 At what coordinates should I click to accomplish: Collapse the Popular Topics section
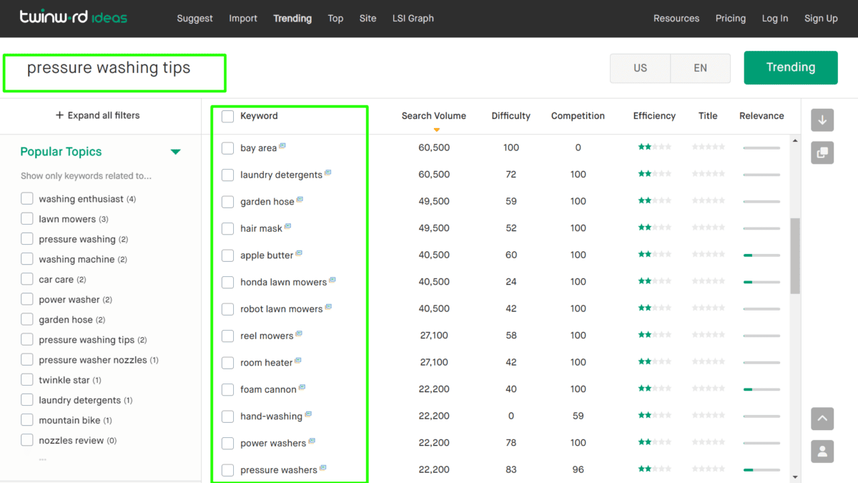coord(175,151)
